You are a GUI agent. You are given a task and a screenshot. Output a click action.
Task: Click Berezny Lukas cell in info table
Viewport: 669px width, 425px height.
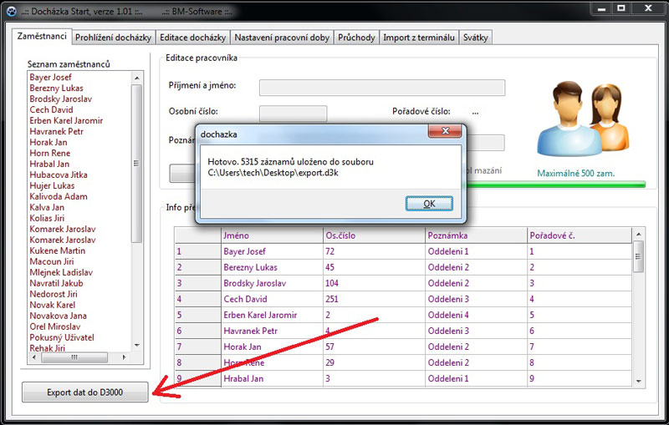click(x=273, y=267)
